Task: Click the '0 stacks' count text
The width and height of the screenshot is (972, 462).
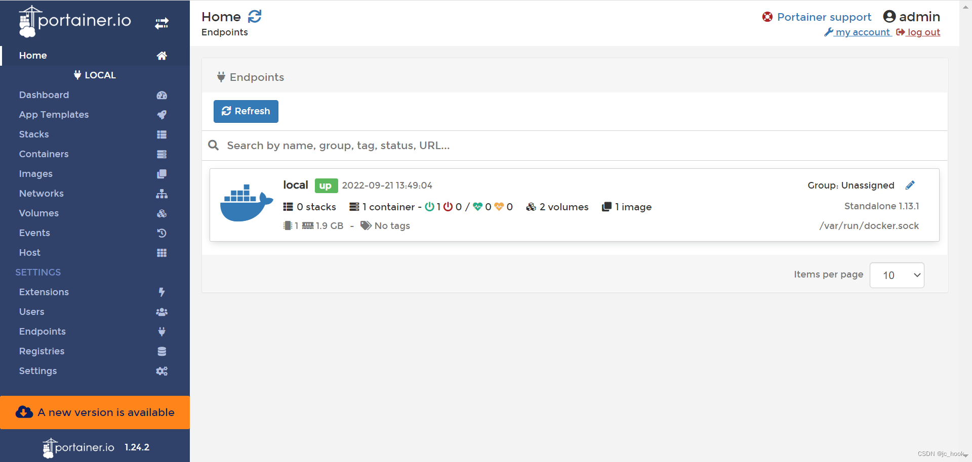Action: pyautogui.click(x=316, y=207)
